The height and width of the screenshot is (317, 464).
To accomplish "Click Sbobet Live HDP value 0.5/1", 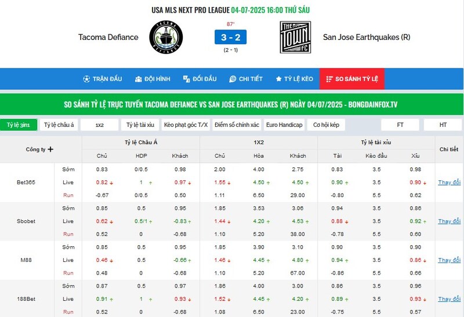I will 141,221.
